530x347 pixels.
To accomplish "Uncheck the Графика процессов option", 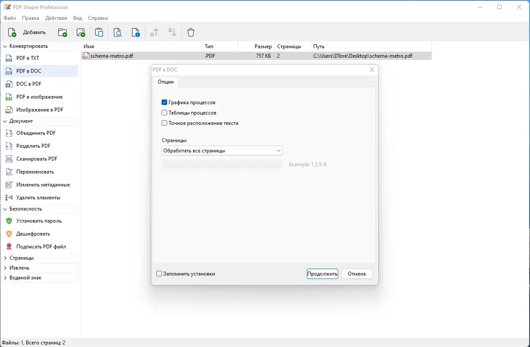I will pyautogui.click(x=164, y=102).
